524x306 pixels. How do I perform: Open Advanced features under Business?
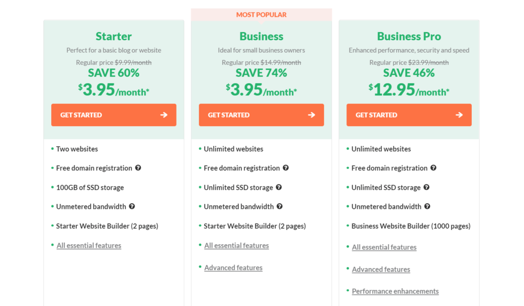point(233,267)
